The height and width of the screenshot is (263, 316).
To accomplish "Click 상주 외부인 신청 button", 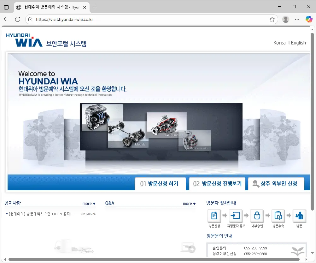I will tap(275, 184).
